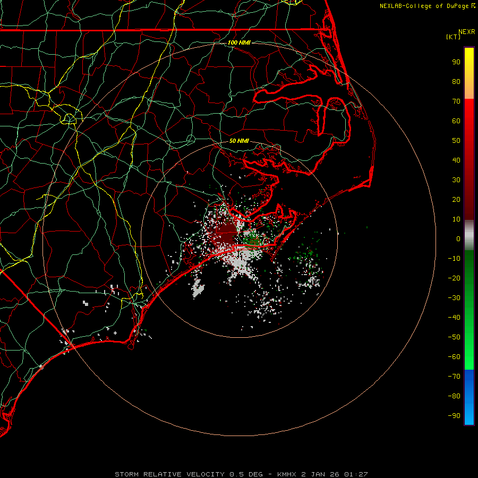Click the -30 value on the velocity scale
Screen dimensions: 478x478
pyautogui.click(x=454, y=298)
